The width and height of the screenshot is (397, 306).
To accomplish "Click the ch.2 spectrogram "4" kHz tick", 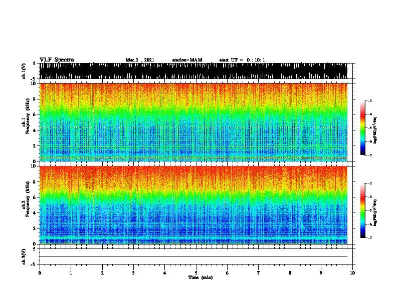I will (35, 213).
